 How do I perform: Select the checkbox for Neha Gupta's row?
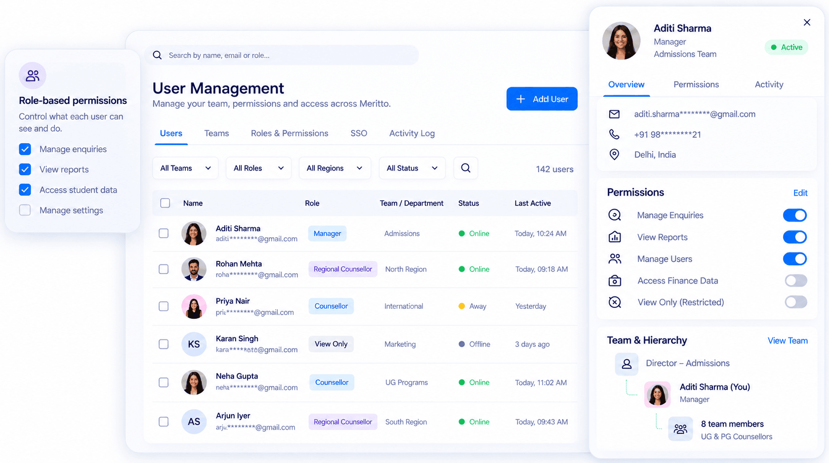point(164,382)
